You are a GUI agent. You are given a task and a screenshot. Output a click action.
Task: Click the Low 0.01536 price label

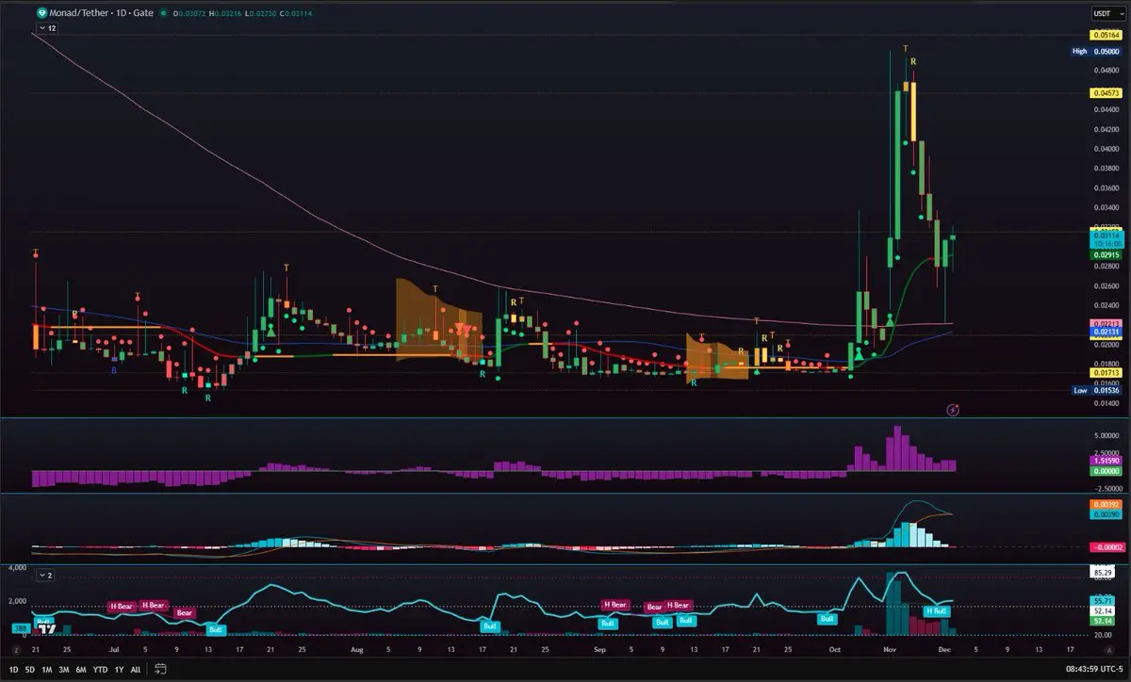(1095, 390)
